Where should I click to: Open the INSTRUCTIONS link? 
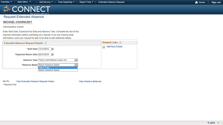[x=114, y=47]
